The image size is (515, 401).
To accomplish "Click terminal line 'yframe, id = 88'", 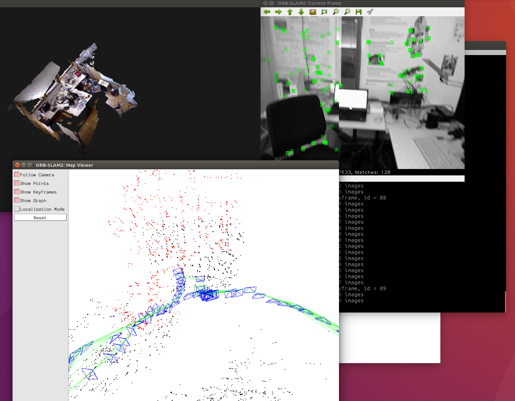I will (362, 198).
